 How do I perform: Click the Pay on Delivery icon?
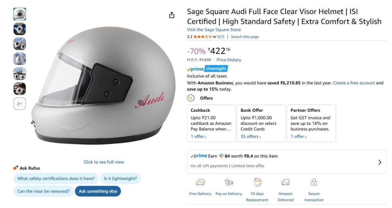click(x=229, y=182)
